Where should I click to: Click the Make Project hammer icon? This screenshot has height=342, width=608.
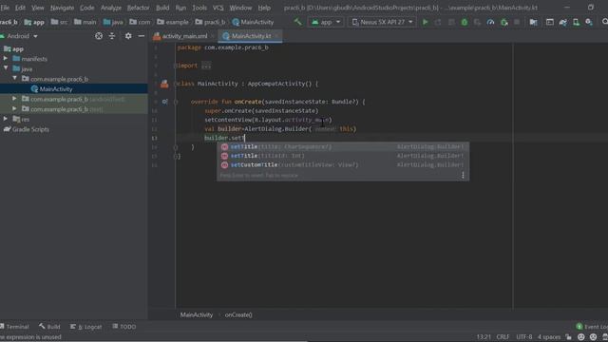coord(297,22)
